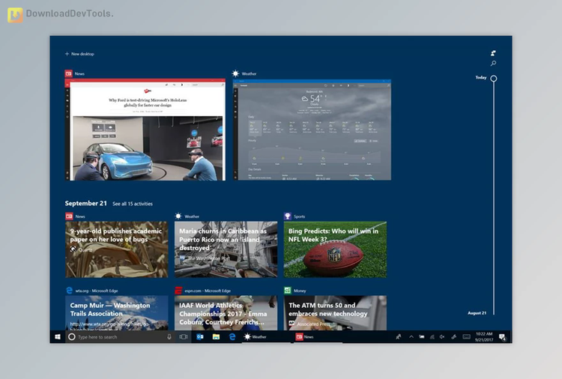Screen dimensions: 562x379
Task: Add a New desktop
Action: (79, 54)
